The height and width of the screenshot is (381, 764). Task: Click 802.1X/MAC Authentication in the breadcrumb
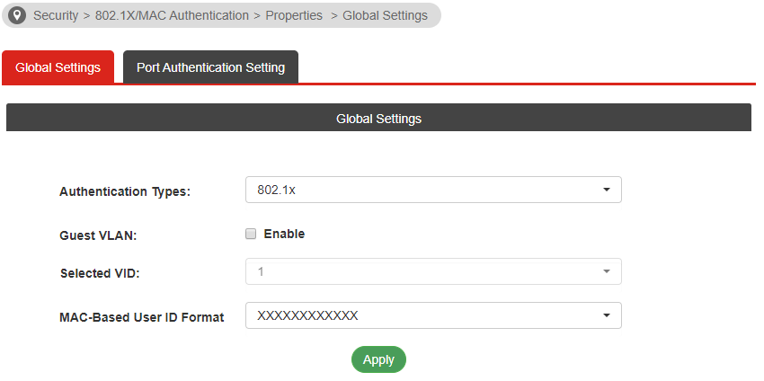172,15
